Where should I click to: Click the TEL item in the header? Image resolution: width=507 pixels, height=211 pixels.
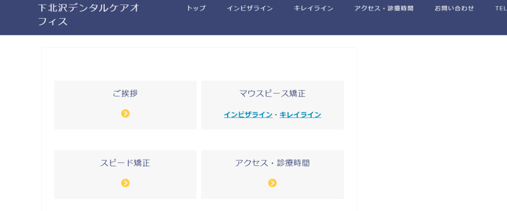[501, 8]
